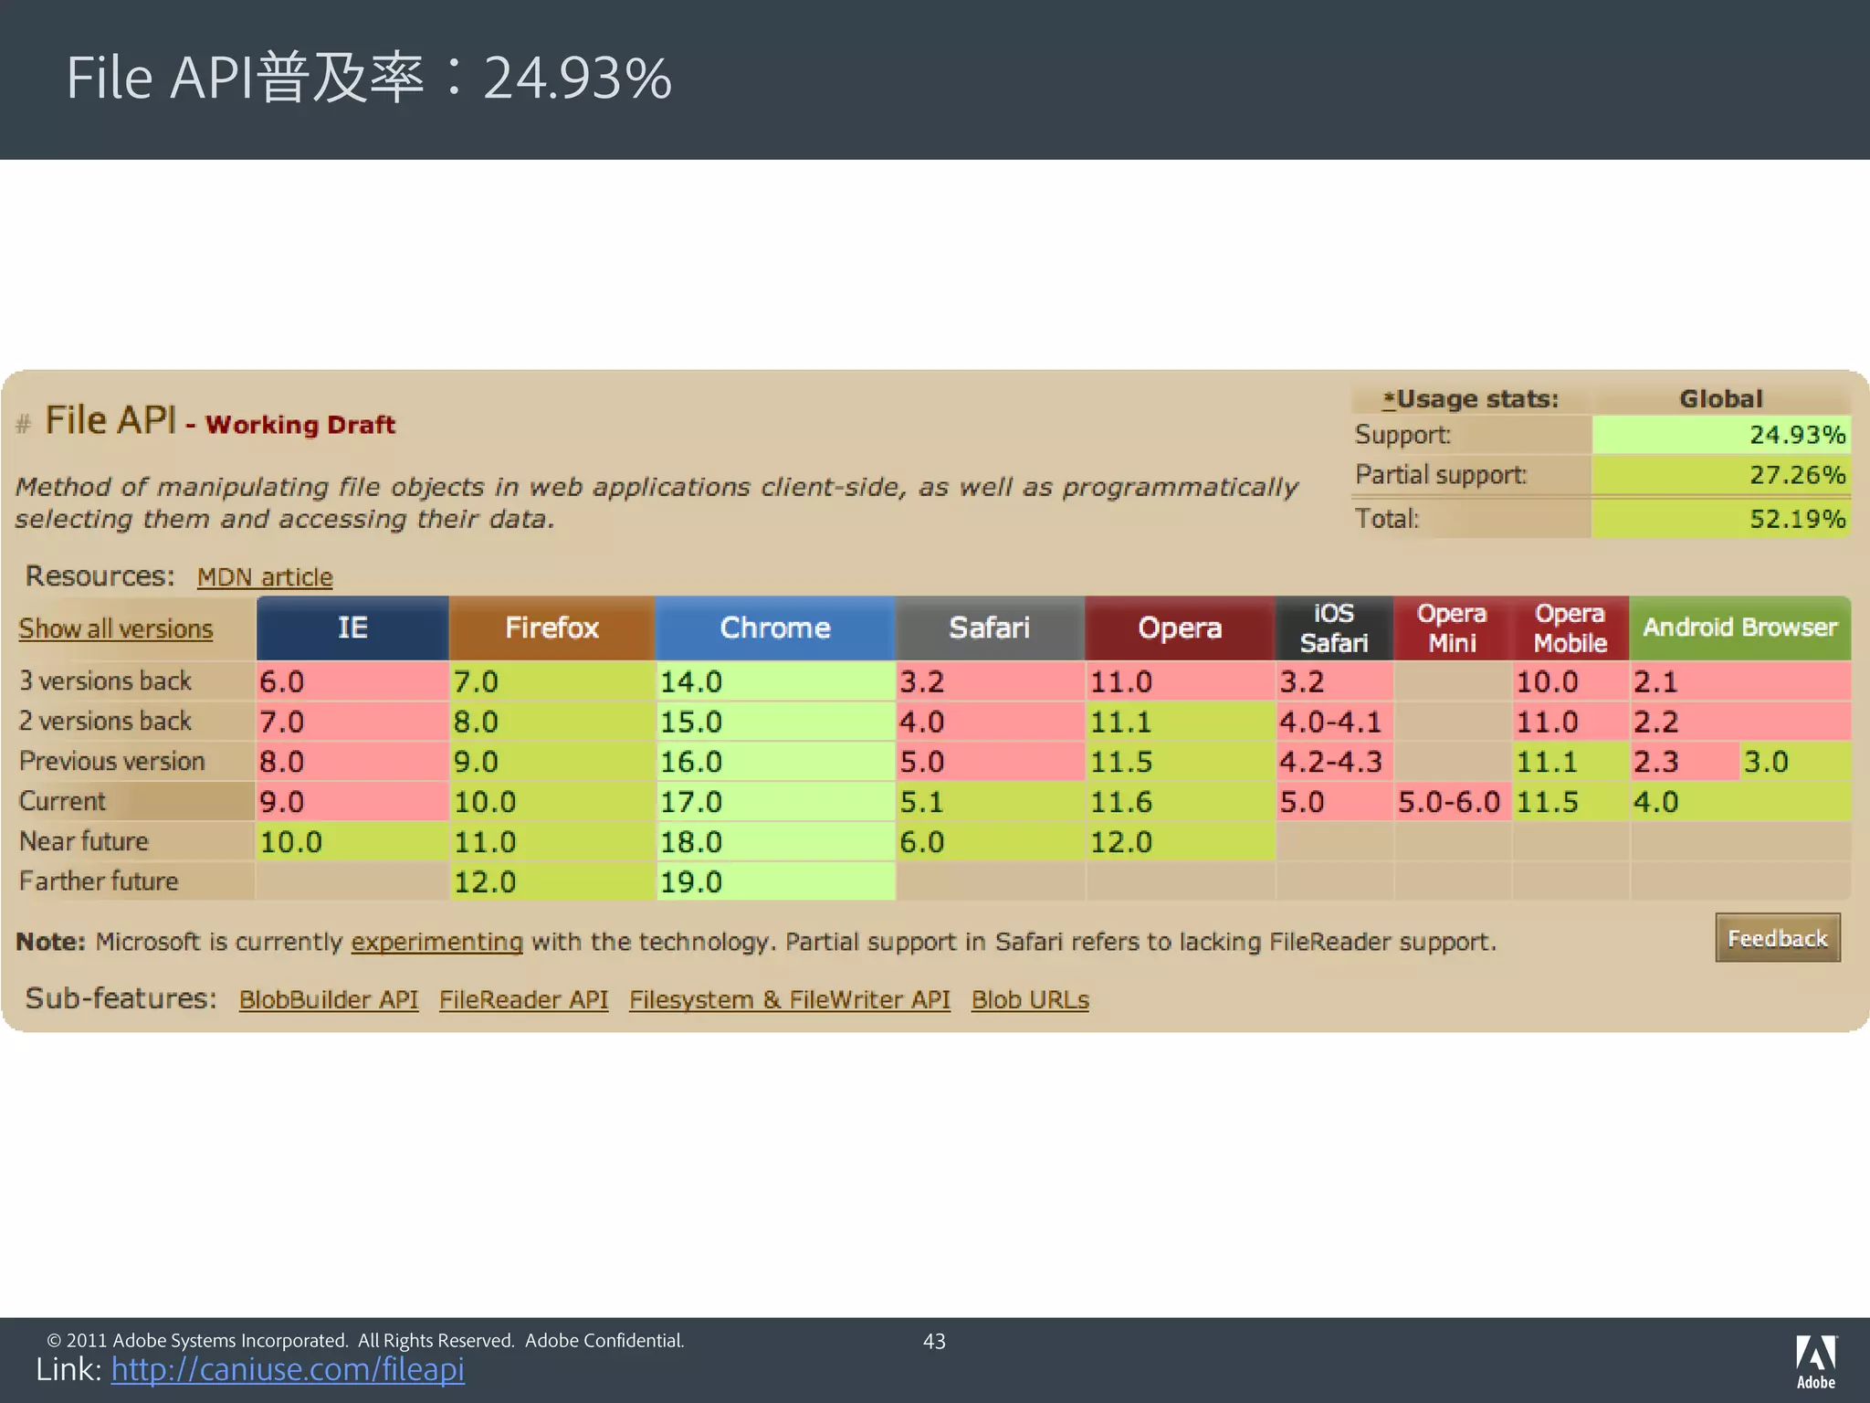The image size is (1870, 1403).
Task: Click Firefox 7.0 cell
Action: [552, 681]
